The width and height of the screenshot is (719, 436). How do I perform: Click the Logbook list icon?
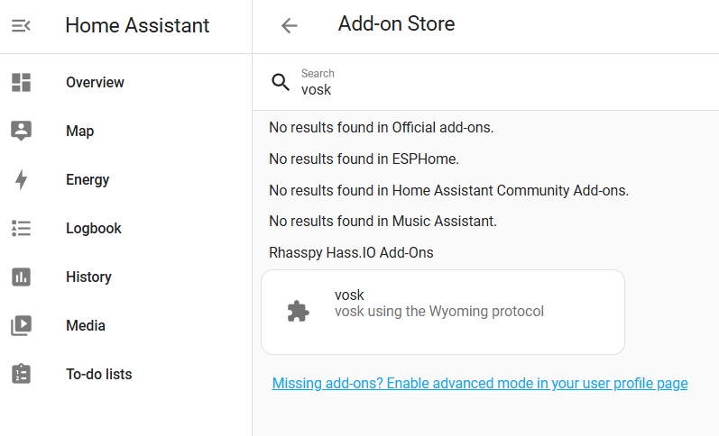pos(21,228)
